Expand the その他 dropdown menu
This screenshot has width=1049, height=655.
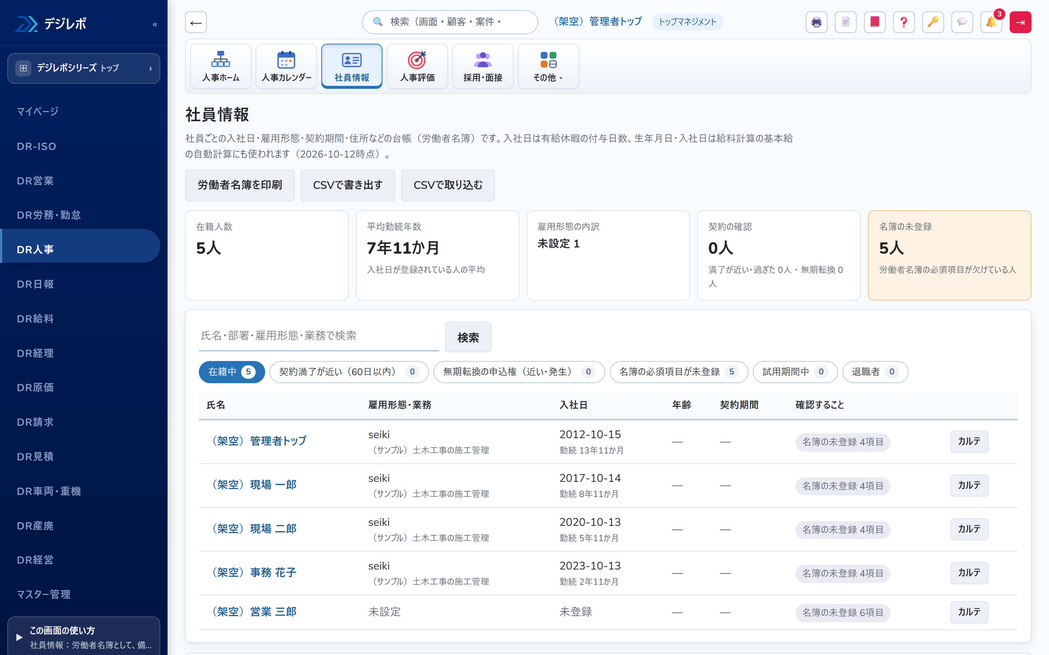coord(548,66)
